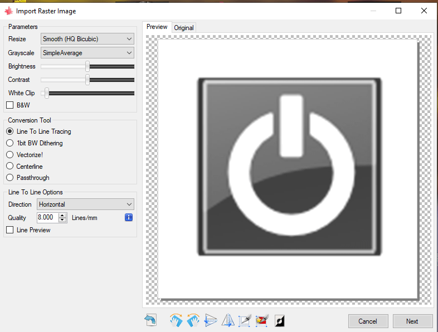
Task: Select the crop image tool
Action: [245, 320]
